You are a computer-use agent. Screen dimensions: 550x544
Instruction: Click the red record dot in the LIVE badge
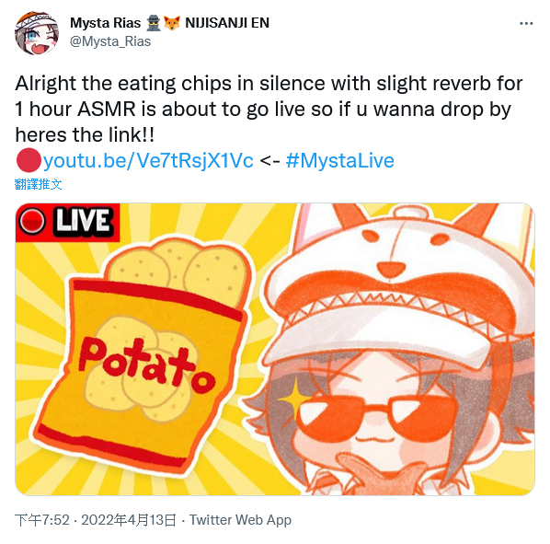click(32, 222)
